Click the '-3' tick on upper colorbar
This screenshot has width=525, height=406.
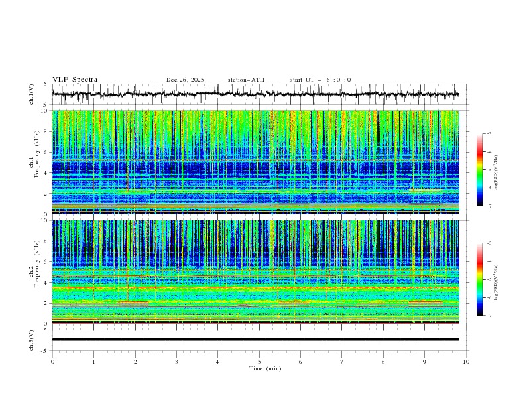point(489,133)
